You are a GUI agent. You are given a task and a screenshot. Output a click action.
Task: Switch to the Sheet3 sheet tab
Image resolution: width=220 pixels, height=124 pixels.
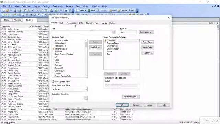pyautogui.click(x=17, y=20)
